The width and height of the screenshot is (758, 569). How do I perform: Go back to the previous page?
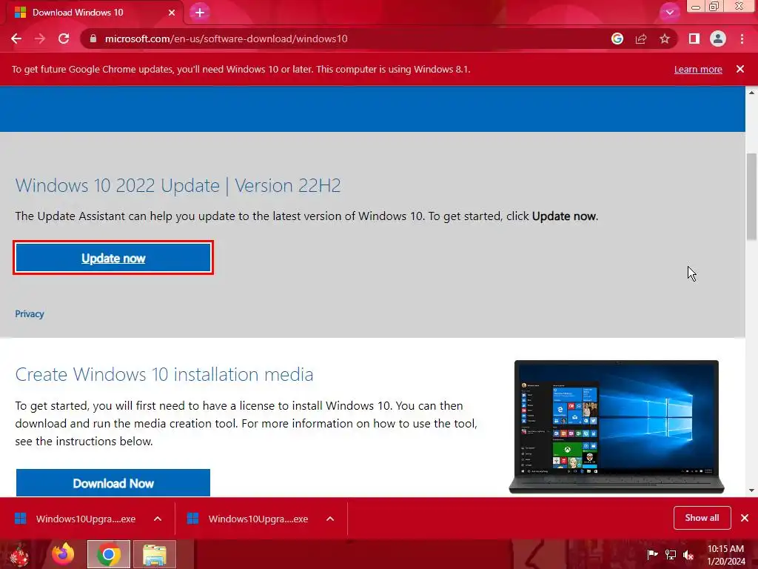[16, 39]
